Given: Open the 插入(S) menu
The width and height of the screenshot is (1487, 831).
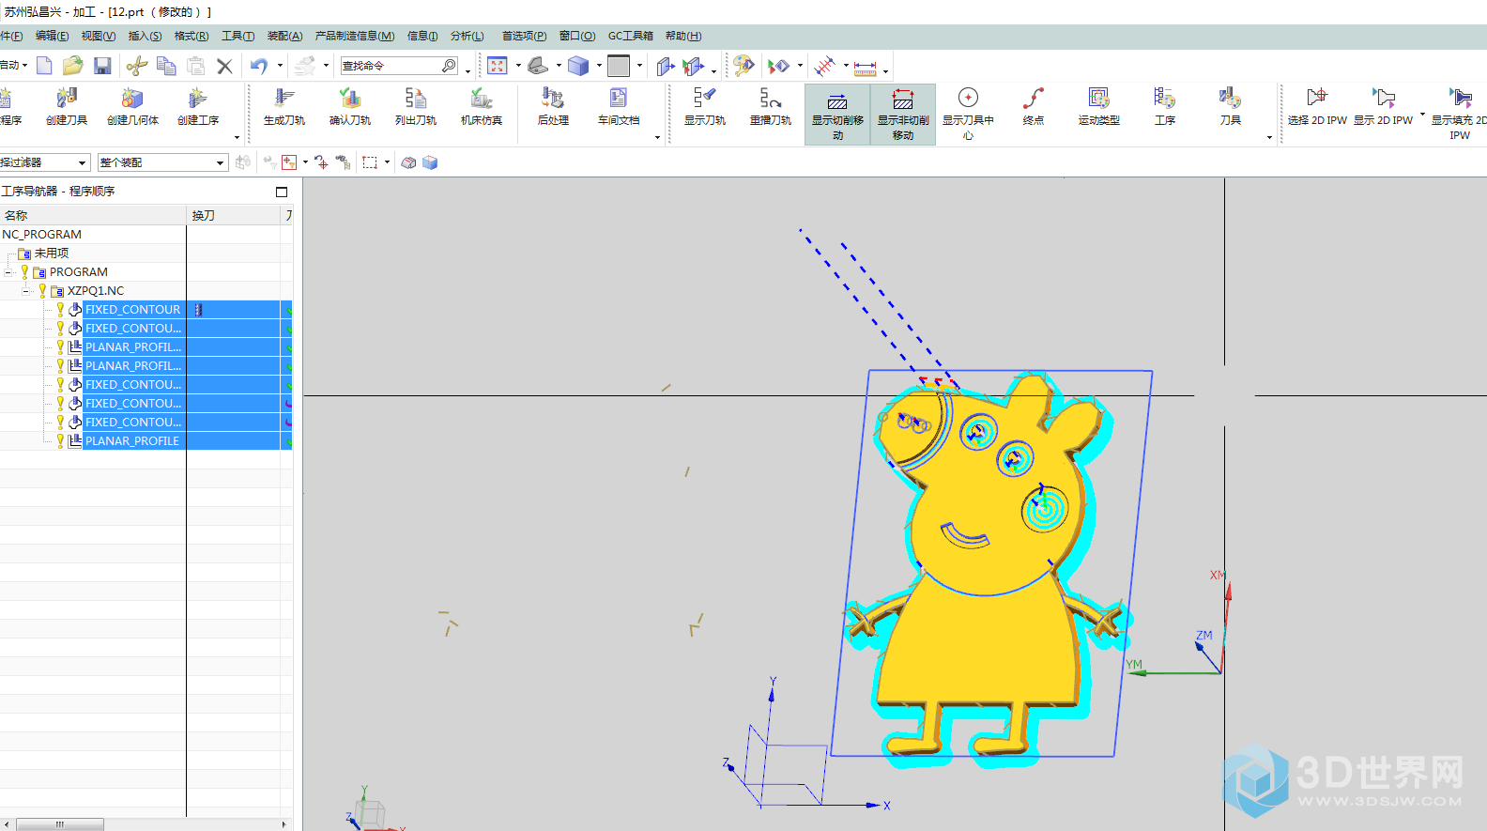Looking at the screenshot, I should (x=145, y=36).
